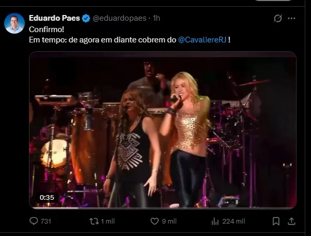311x236 pixels.
Task: Click the 224 mil views count
Action: [234, 222]
